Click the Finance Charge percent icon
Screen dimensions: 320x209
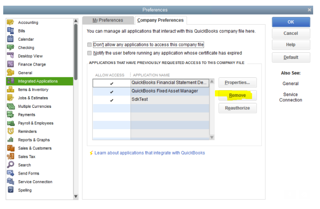click(x=11, y=64)
